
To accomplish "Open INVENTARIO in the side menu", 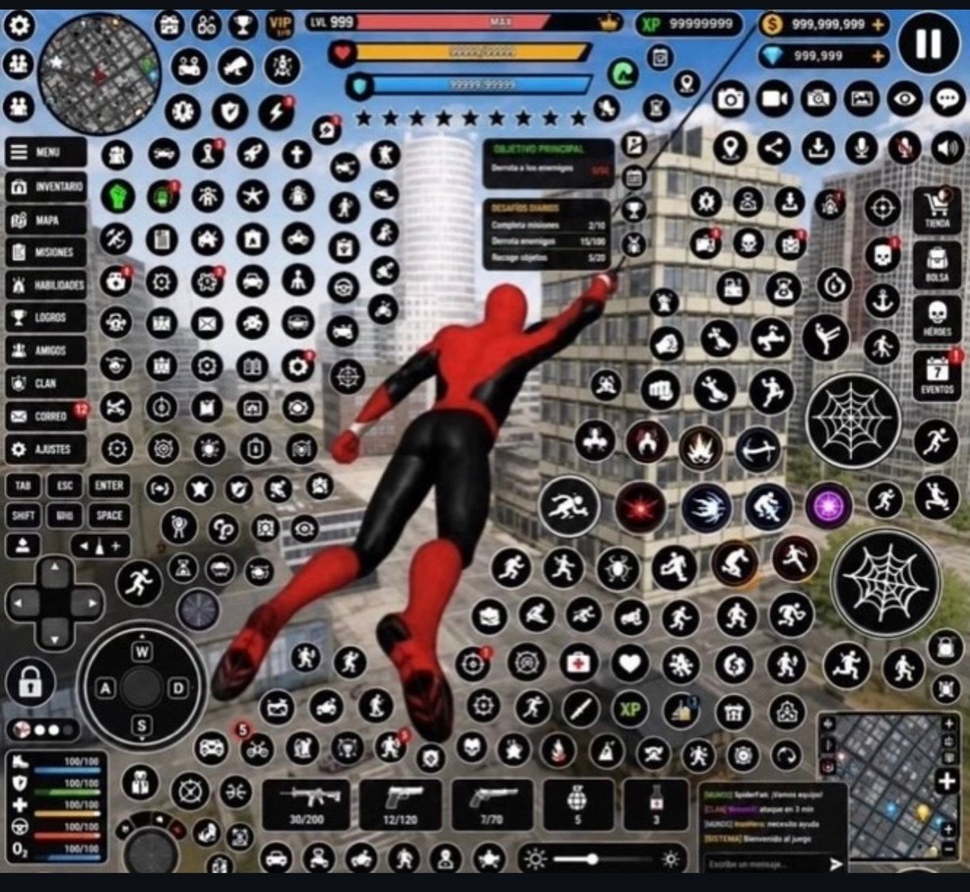I will [46, 187].
